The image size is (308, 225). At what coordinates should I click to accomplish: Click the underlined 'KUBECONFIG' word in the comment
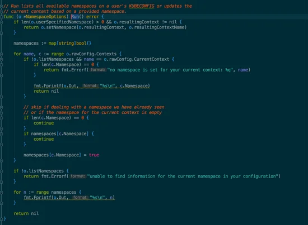click(x=142, y=6)
